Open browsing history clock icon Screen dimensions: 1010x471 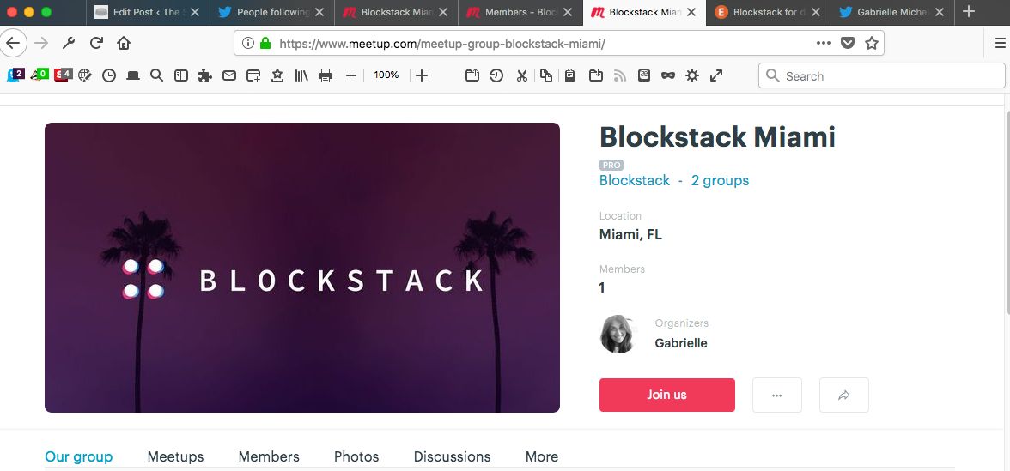(110, 75)
